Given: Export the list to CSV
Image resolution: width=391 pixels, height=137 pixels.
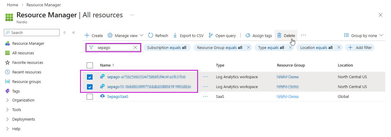Looking at the screenshot, I should [x=188, y=36].
